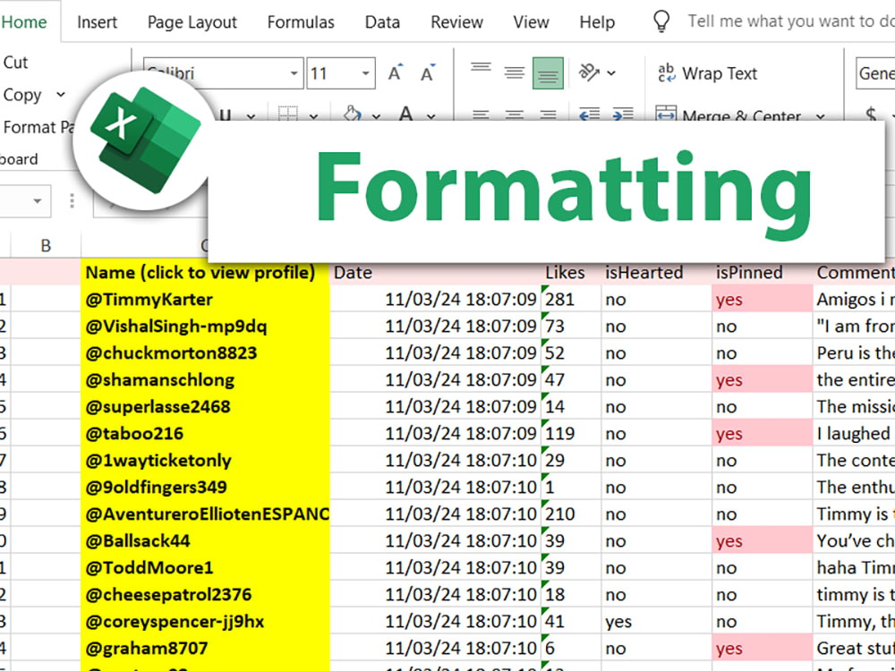Click the Likes cell showing 281
Image resolution: width=895 pixels, height=671 pixels.
click(571, 300)
